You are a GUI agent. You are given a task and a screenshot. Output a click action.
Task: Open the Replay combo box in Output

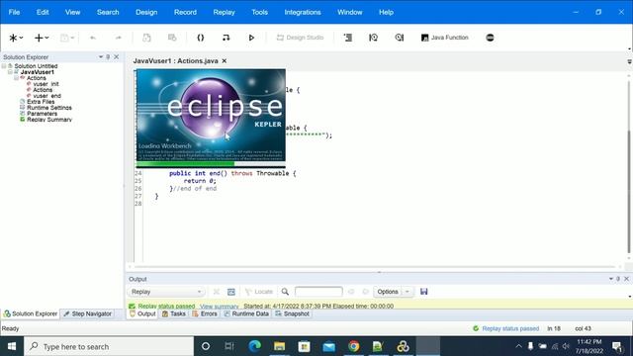[x=166, y=292]
